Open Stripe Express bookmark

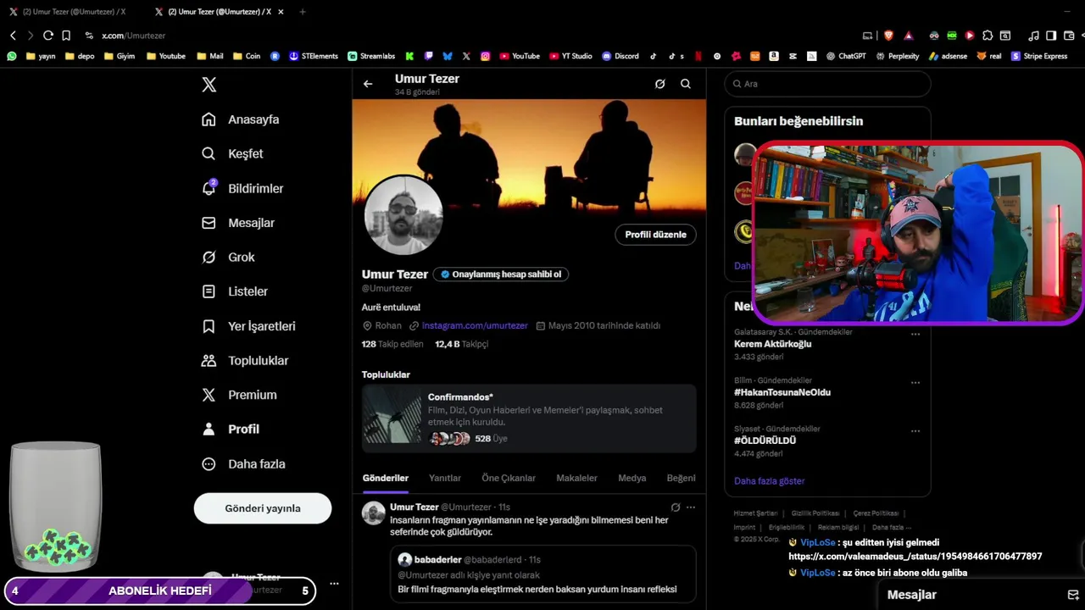tap(1039, 56)
